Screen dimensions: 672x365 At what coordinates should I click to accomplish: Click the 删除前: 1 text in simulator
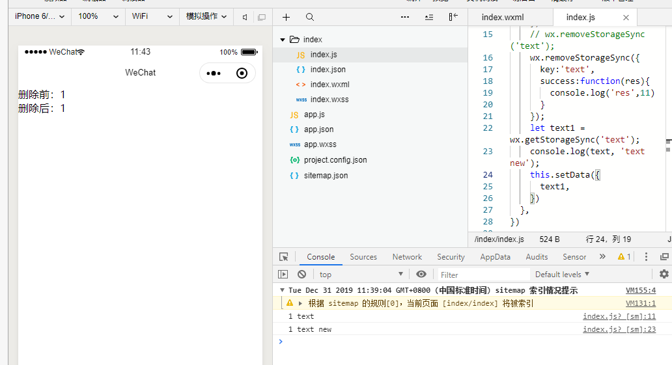click(x=42, y=95)
